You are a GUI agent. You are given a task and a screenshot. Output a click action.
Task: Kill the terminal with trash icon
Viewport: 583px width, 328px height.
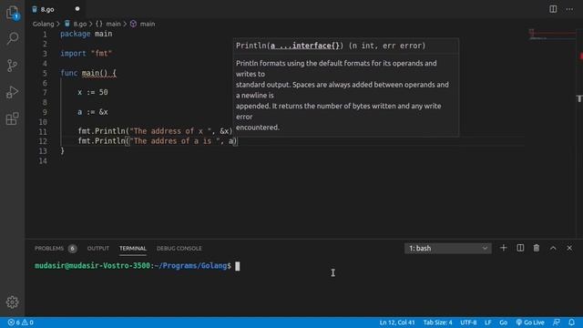click(537, 248)
